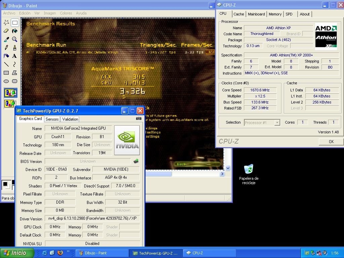Pick the Curve tool in Paint

(x=15, y=64)
